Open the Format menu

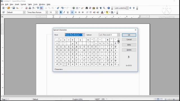23,4
